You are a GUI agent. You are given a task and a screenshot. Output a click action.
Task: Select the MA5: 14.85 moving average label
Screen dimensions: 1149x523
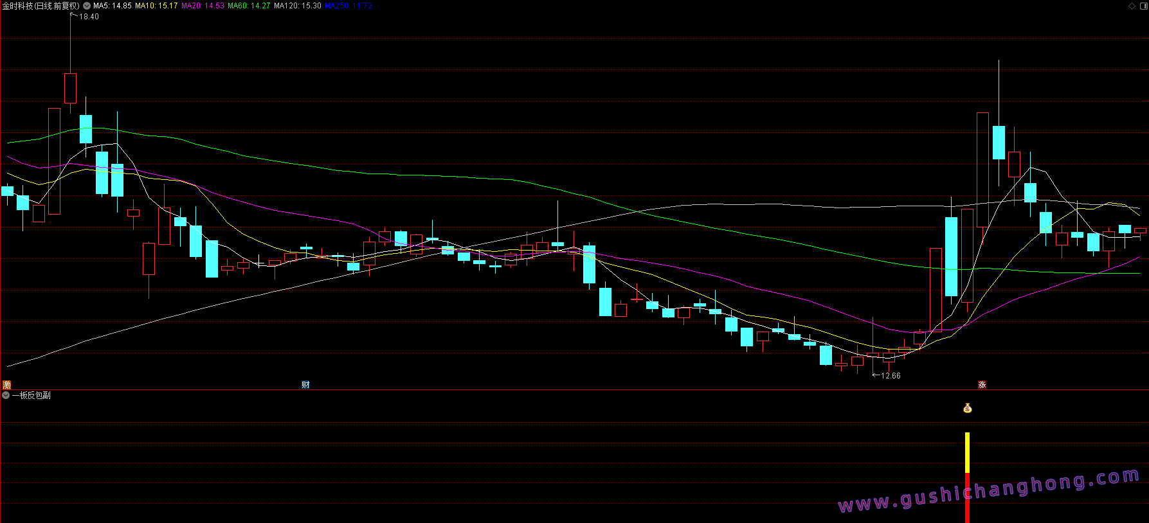113,6
